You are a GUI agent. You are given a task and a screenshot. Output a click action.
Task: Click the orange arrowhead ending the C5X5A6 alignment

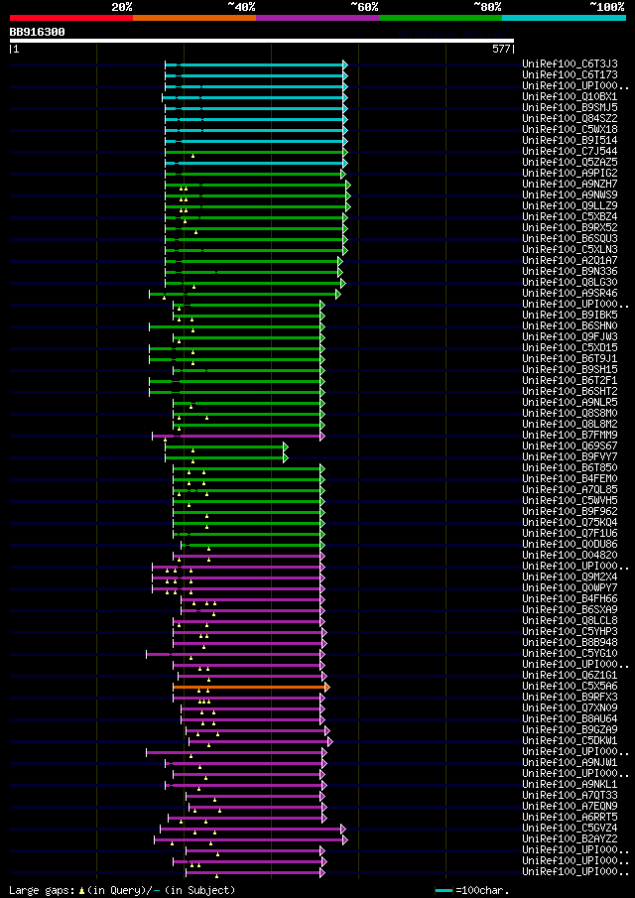pyautogui.click(x=327, y=687)
